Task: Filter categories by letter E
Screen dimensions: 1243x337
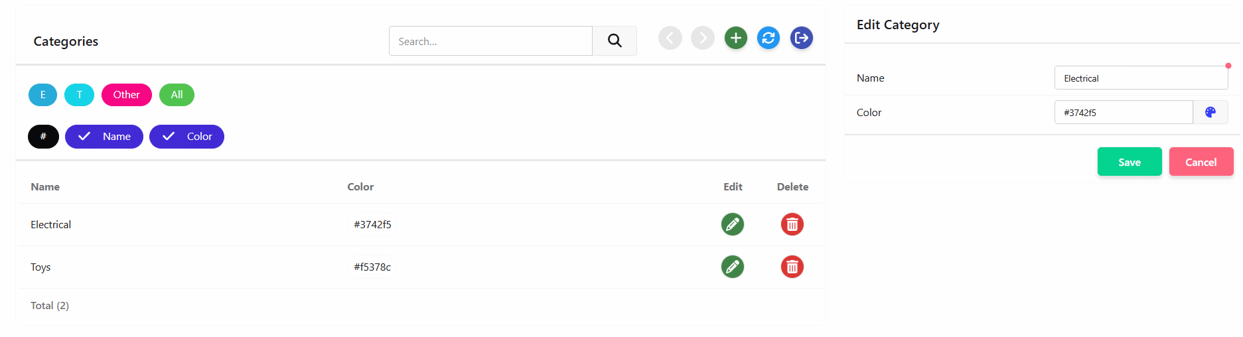Action: (x=42, y=95)
